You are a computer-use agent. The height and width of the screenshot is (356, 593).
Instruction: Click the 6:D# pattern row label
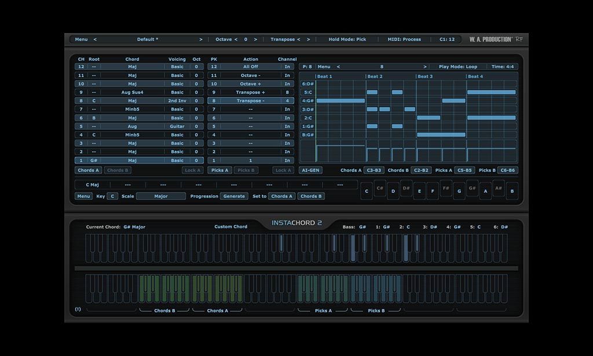(308, 83)
